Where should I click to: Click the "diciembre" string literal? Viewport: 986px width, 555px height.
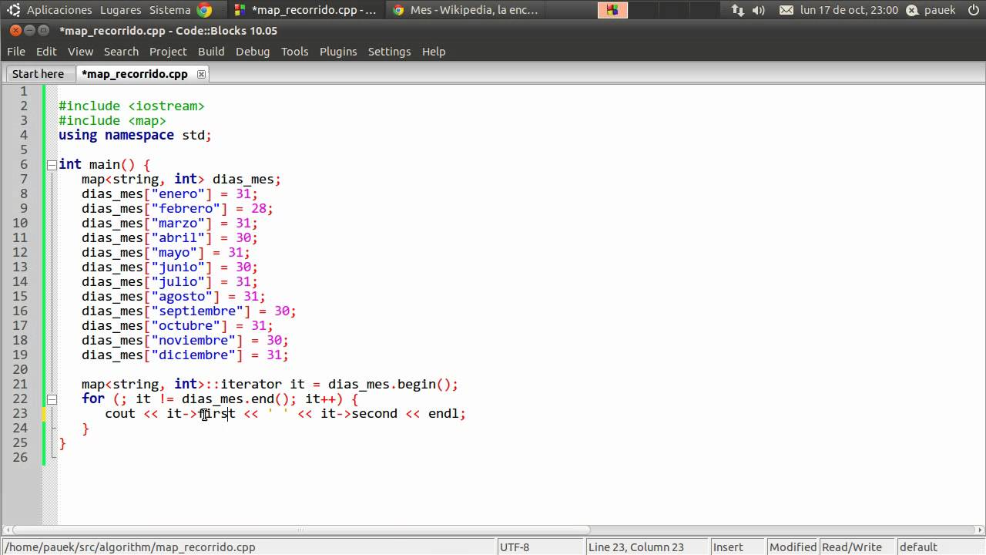[x=193, y=355]
